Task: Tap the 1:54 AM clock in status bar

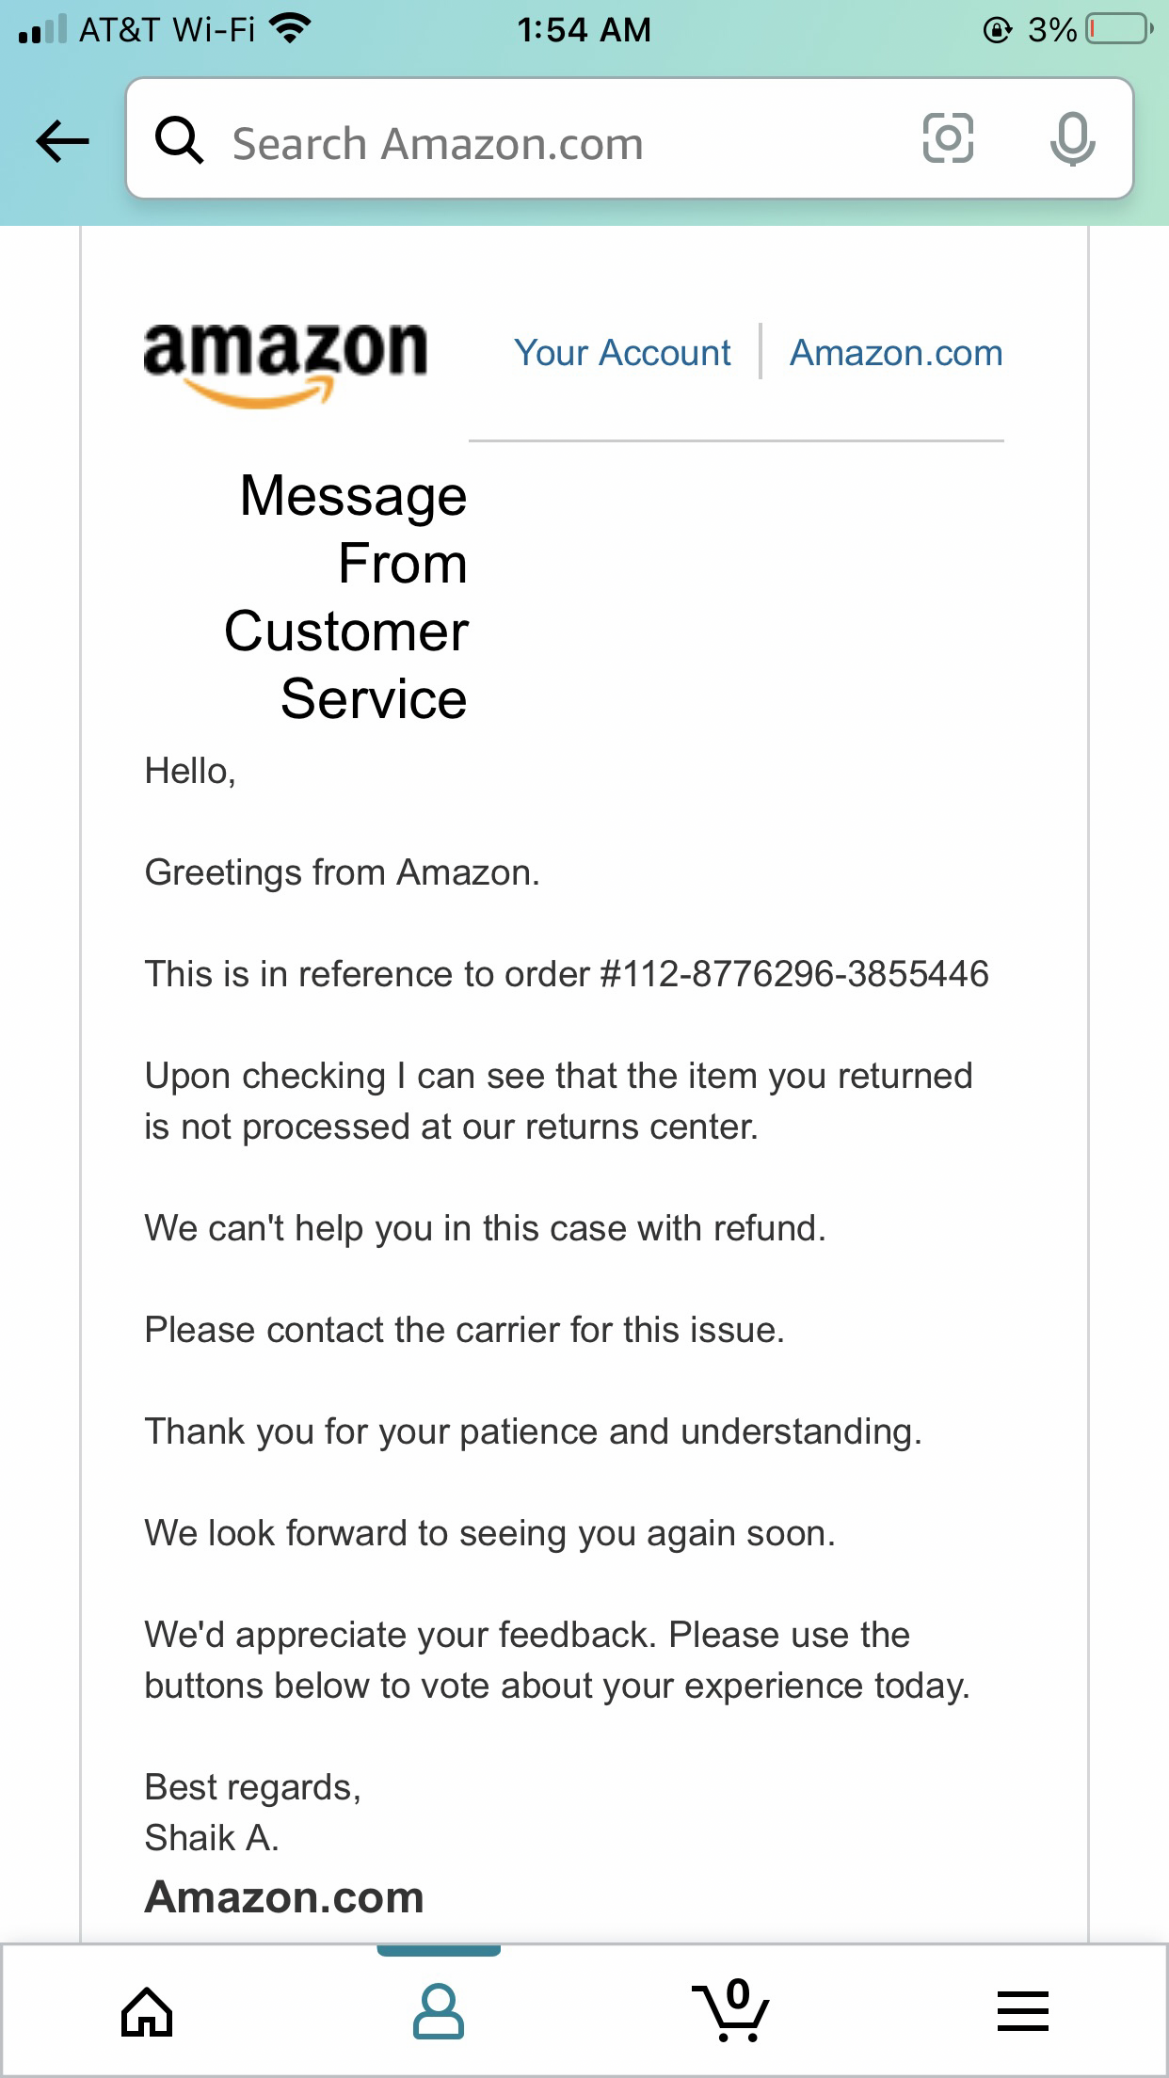Action: tap(584, 29)
